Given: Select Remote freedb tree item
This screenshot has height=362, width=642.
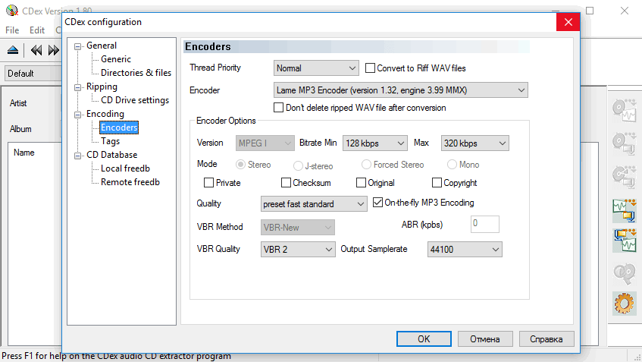Looking at the screenshot, I should [x=130, y=182].
